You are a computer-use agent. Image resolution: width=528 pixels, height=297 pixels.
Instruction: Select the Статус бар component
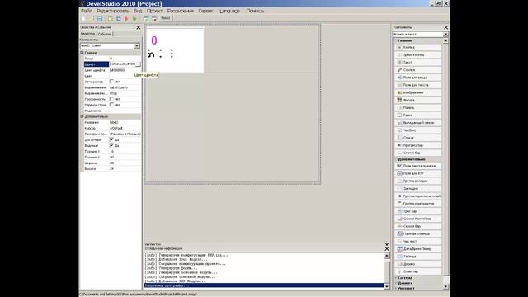pyautogui.click(x=418, y=153)
